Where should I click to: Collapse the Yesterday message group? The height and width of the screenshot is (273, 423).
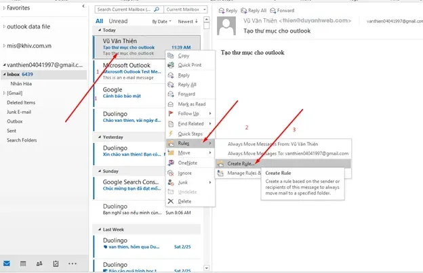tap(100, 137)
